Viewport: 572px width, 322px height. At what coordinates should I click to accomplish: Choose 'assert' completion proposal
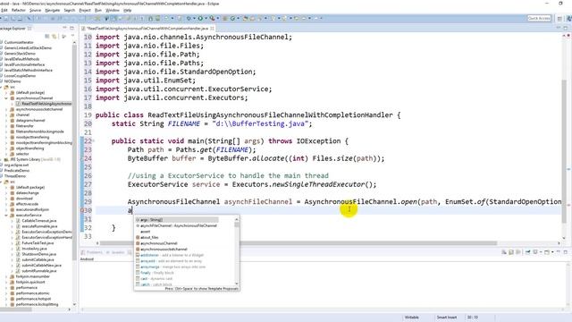point(145,232)
